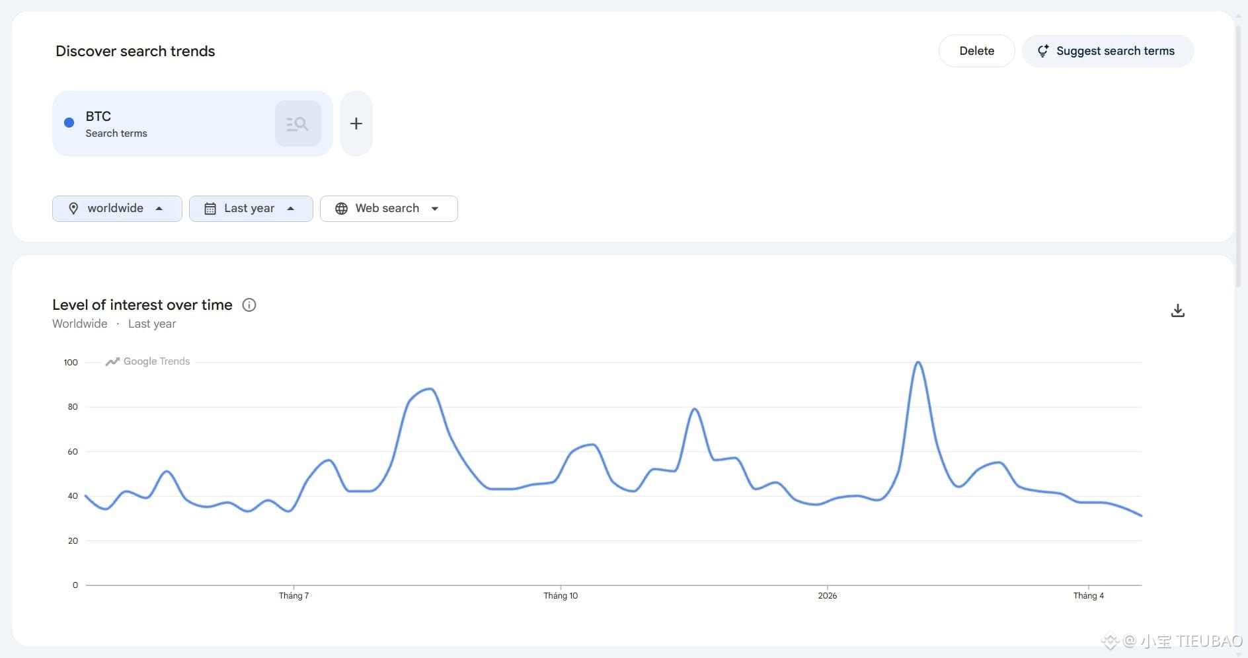
Task: Click the globe icon in Web search filter
Action: click(x=341, y=209)
